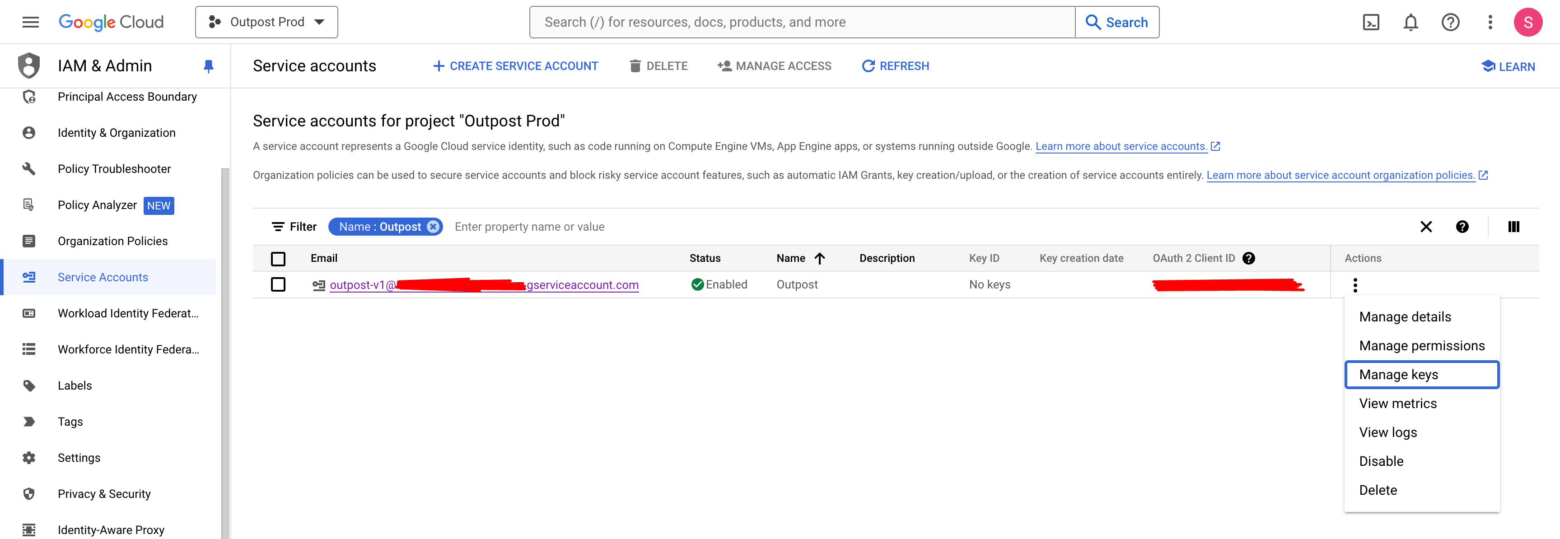Open Workforce Identity Federation in sidebar

coord(109,349)
